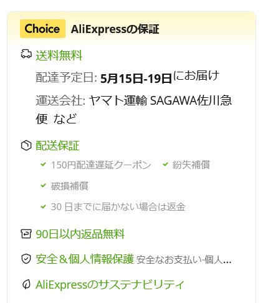Click the checkmark beside 30日までに届かない場合は返金
The image size is (268, 303).
(x=43, y=206)
